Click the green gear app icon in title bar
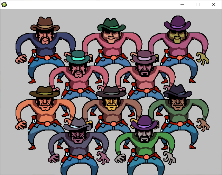The image size is (222, 175). tap(4, 4)
